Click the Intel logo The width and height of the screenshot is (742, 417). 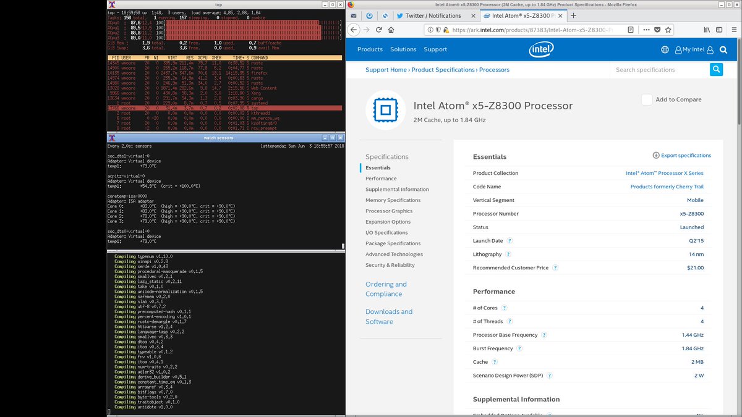click(x=541, y=49)
